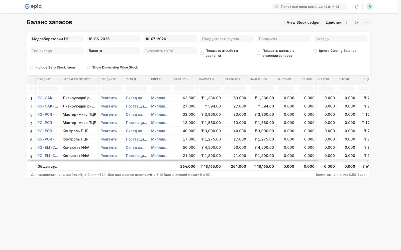This screenshot has height=250, width=401.
Task: Open Реагенты link in row 1
Action: click(x=109, y=98)
